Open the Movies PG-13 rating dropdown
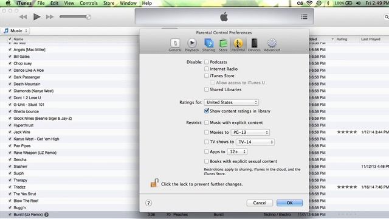The width and height of the screenshot is (389, 219). point(250,133)
